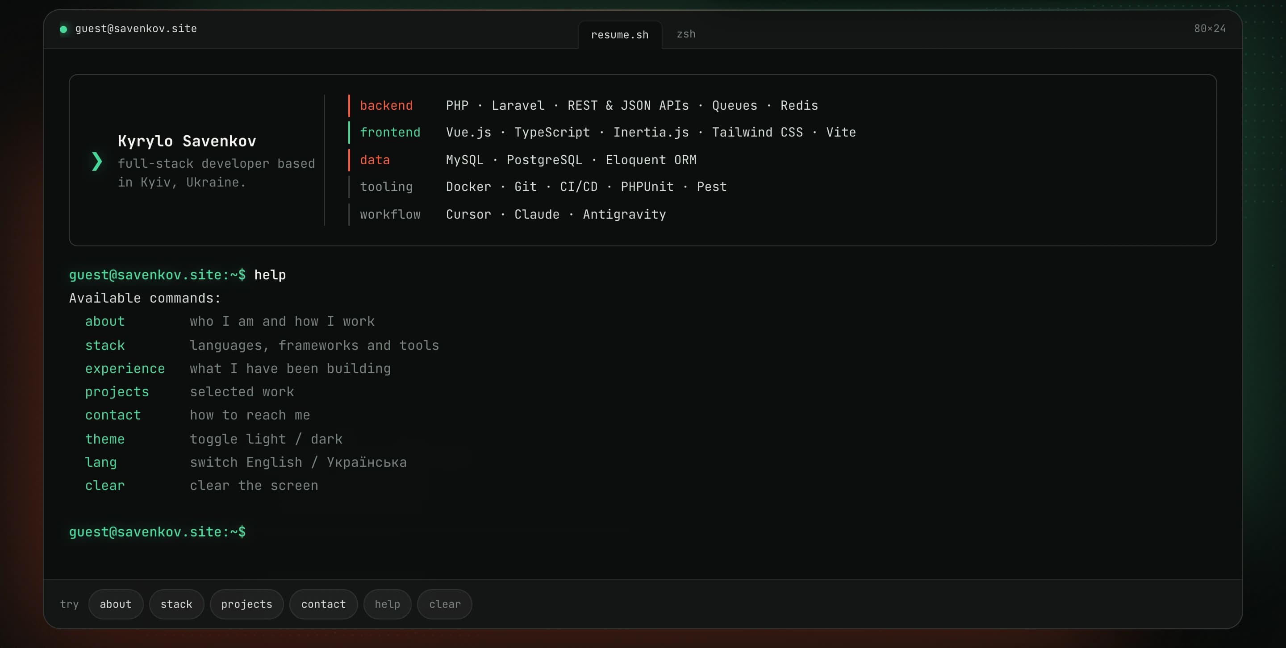This screenshot has width=1286, height=648.
Task: Click 'MySQL · PostgreSQL · Eloquent ORM' line
Action: tap(571, 160)
